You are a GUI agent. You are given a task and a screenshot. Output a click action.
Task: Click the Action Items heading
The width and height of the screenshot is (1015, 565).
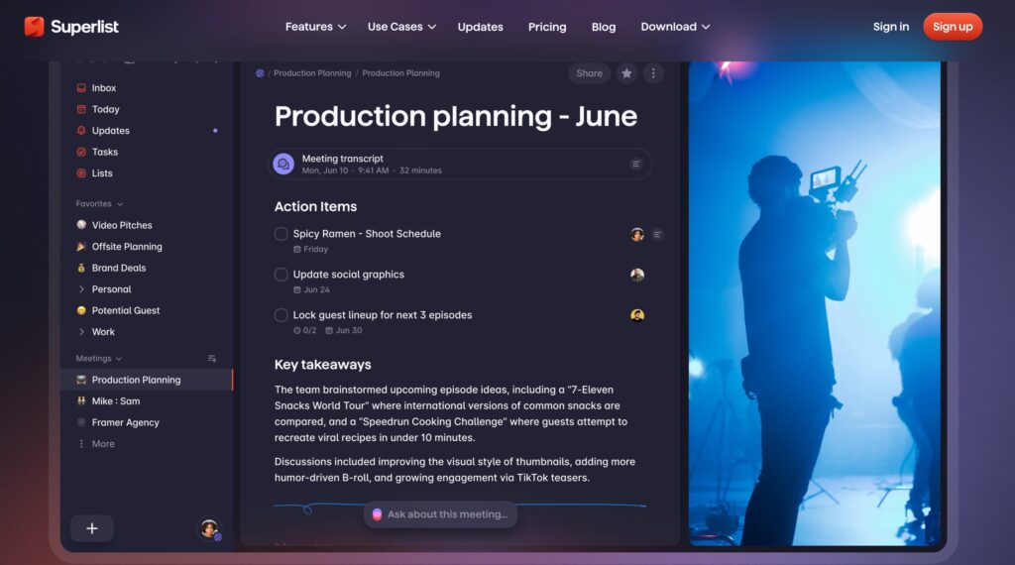click(315, 206)
